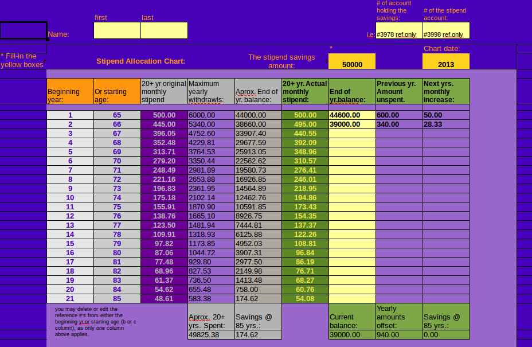
Task: Select original stipend cell 500.00
Action: tap(164, 115)
